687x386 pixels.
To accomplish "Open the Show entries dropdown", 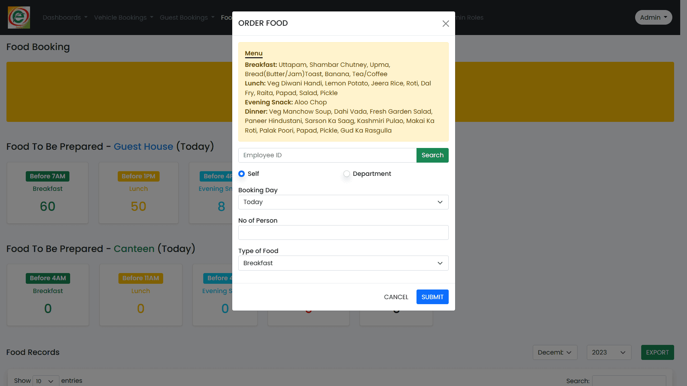I will click(x=45, y=381).
